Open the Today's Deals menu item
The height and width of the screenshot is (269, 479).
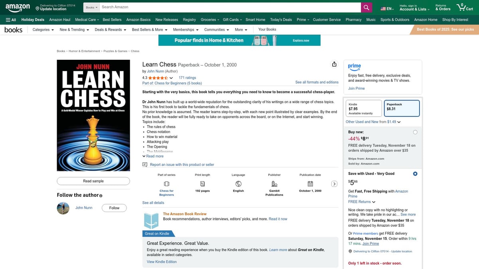(x=281, y=19)
